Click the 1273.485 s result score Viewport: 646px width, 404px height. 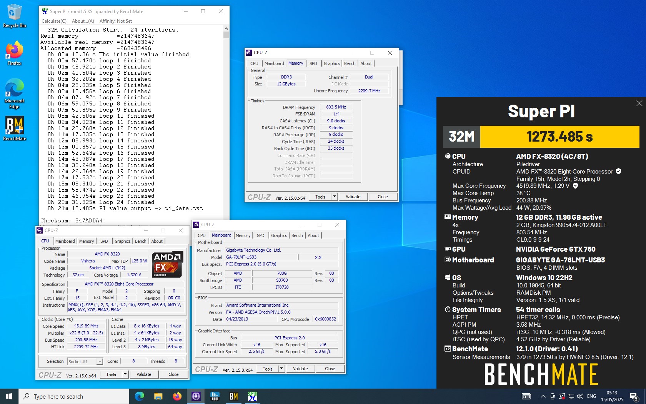(559, 137)
